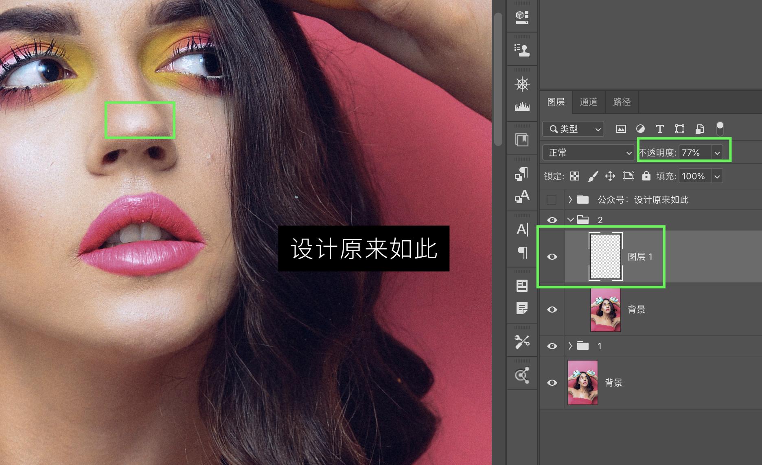Click the lock all padlock icon
The height and width of the screenshot is (465, 762).
[x=646, y=176]
